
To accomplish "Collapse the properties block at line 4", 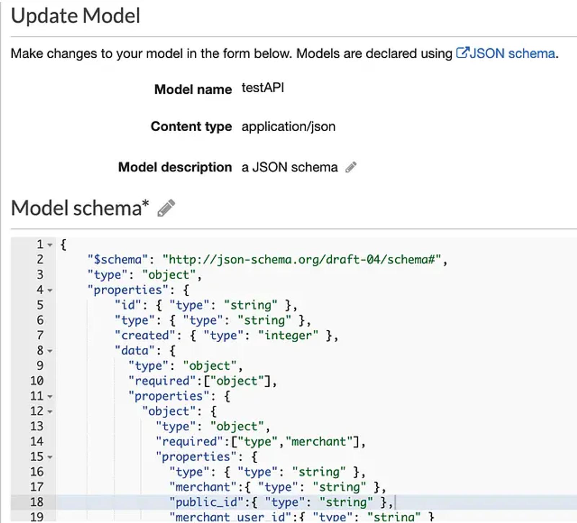I will (x=50, y=290).
